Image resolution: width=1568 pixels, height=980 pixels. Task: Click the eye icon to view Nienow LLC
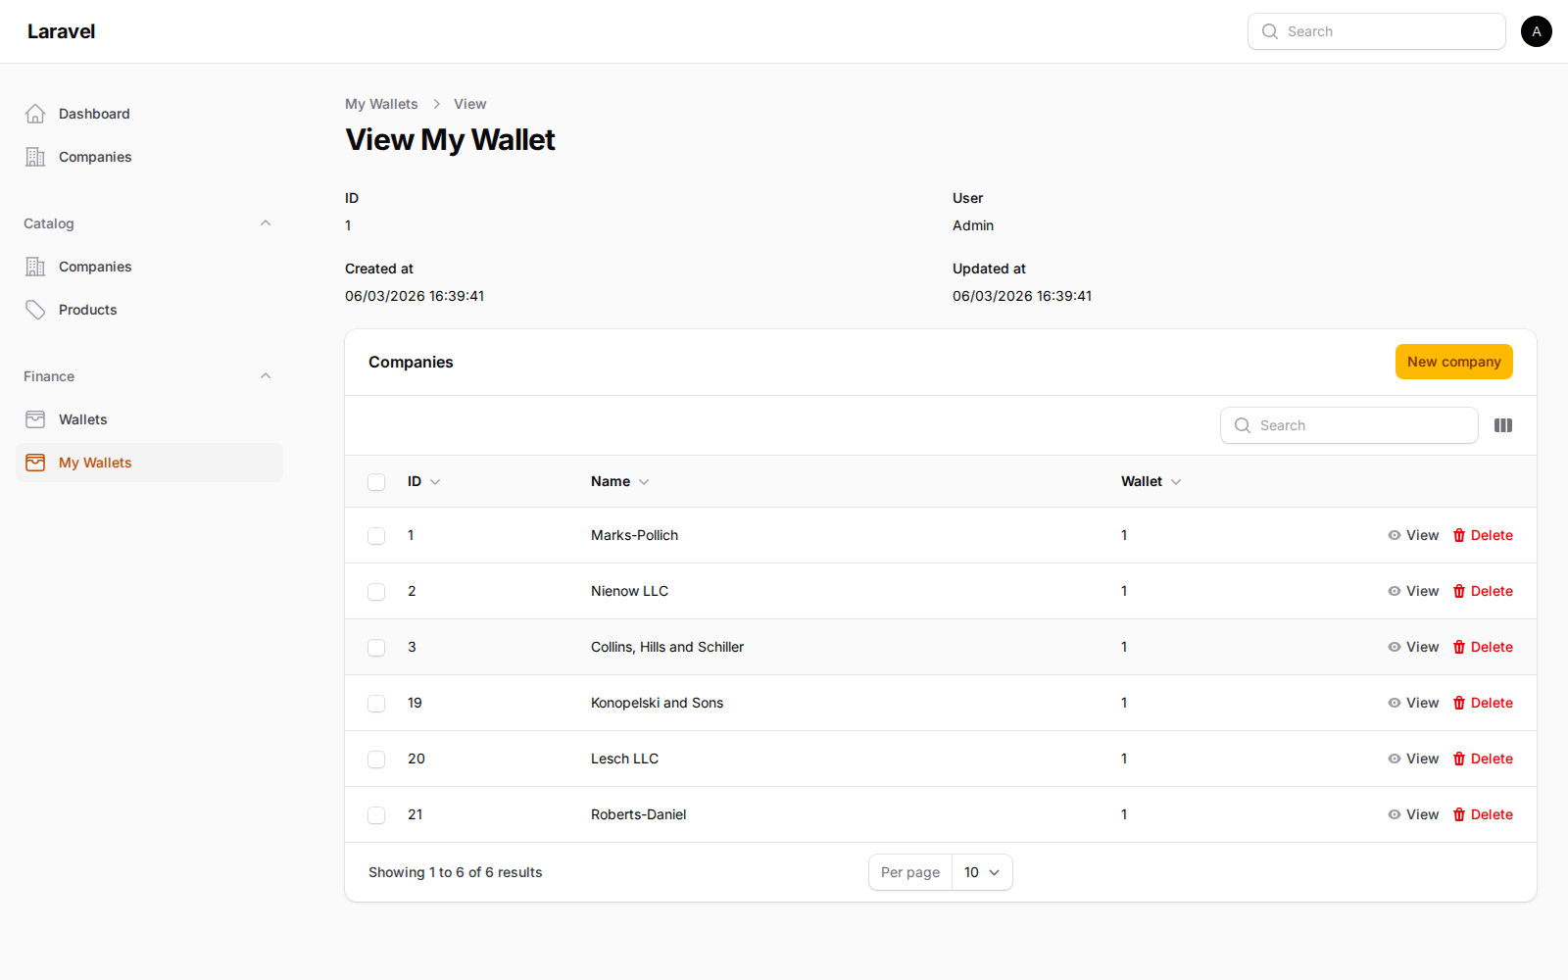(1395, 591)
